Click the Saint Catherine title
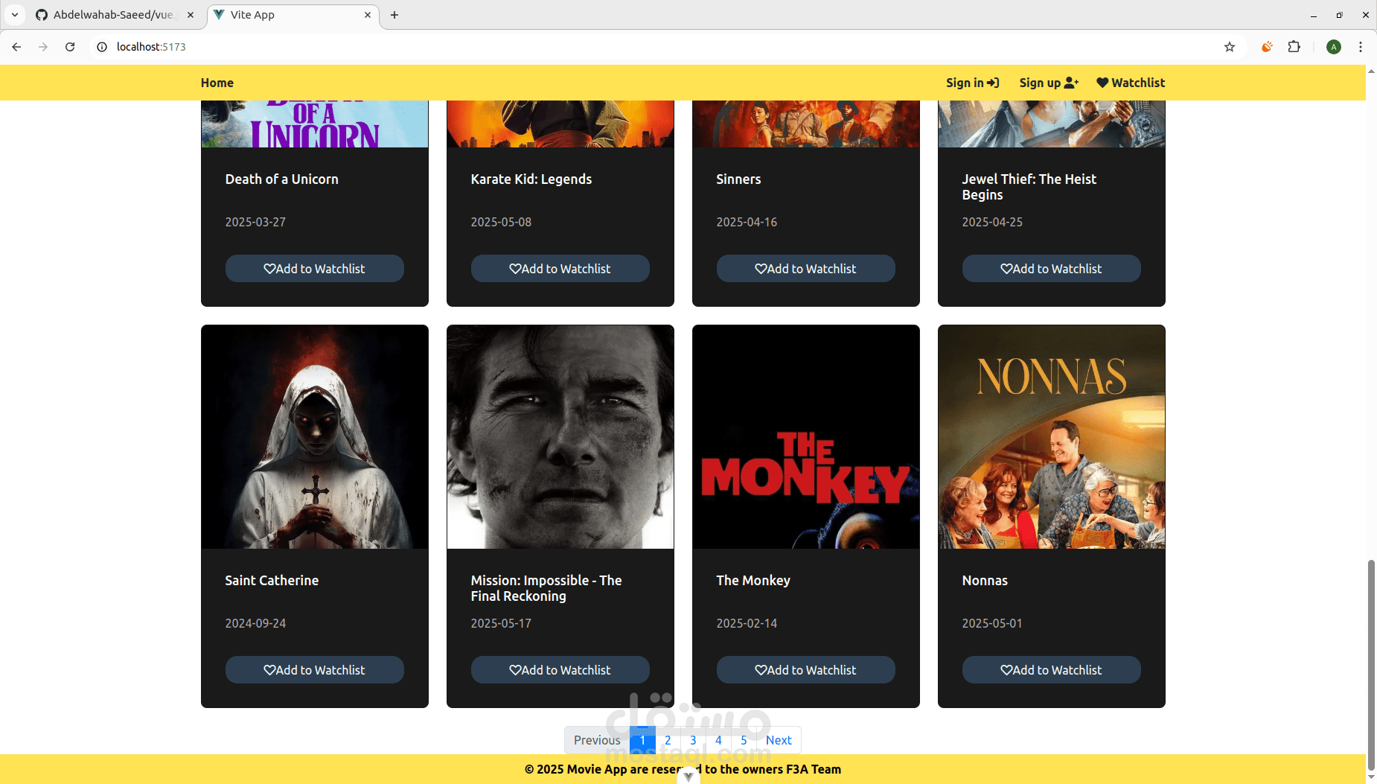This screenshot has width=1377, height=784. [x=272, y=581]
